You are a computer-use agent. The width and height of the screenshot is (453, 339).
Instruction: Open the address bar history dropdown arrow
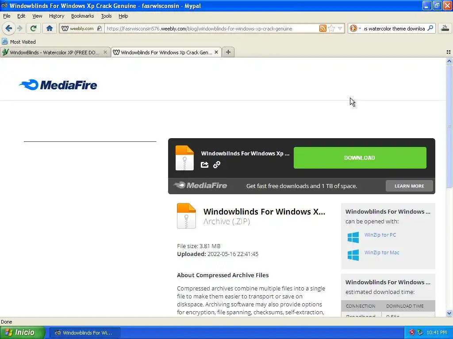(x=340, y=28)
